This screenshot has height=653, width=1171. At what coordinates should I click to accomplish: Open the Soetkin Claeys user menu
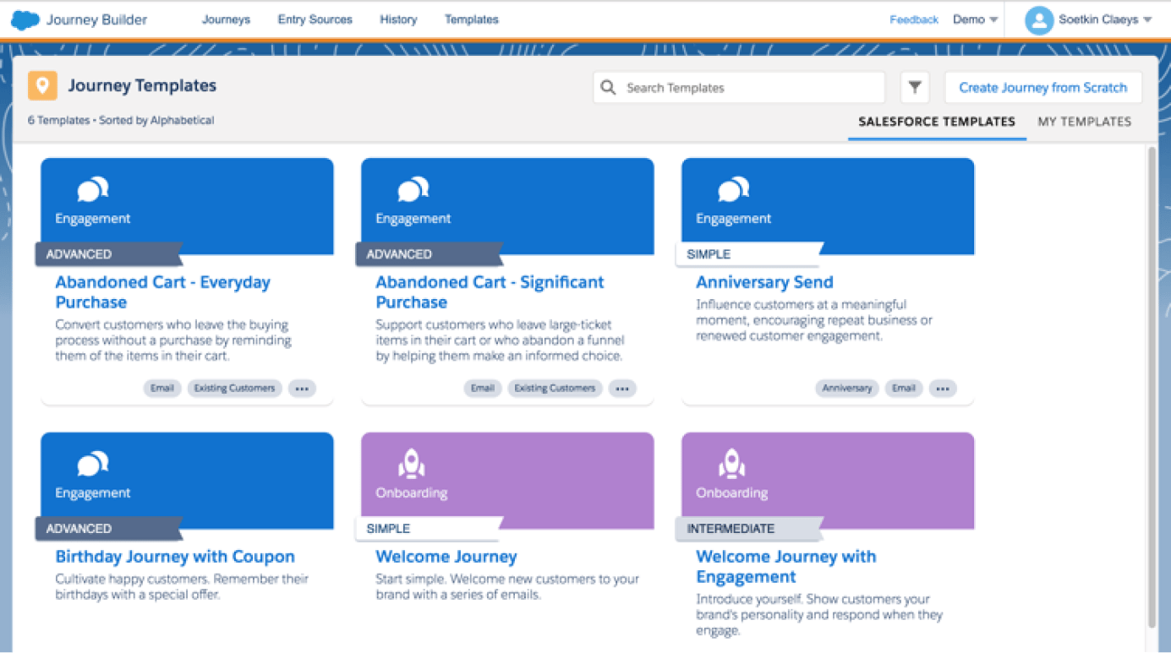tap(1097, 19)
